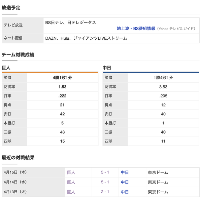Select 巨人 防御率 value 1.53
Viewport: 202px width, 198px height.
click(x=63, y=87)
